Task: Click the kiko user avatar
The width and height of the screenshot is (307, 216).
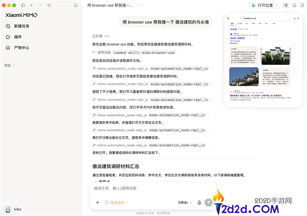Action: click(x=8, y=209)
